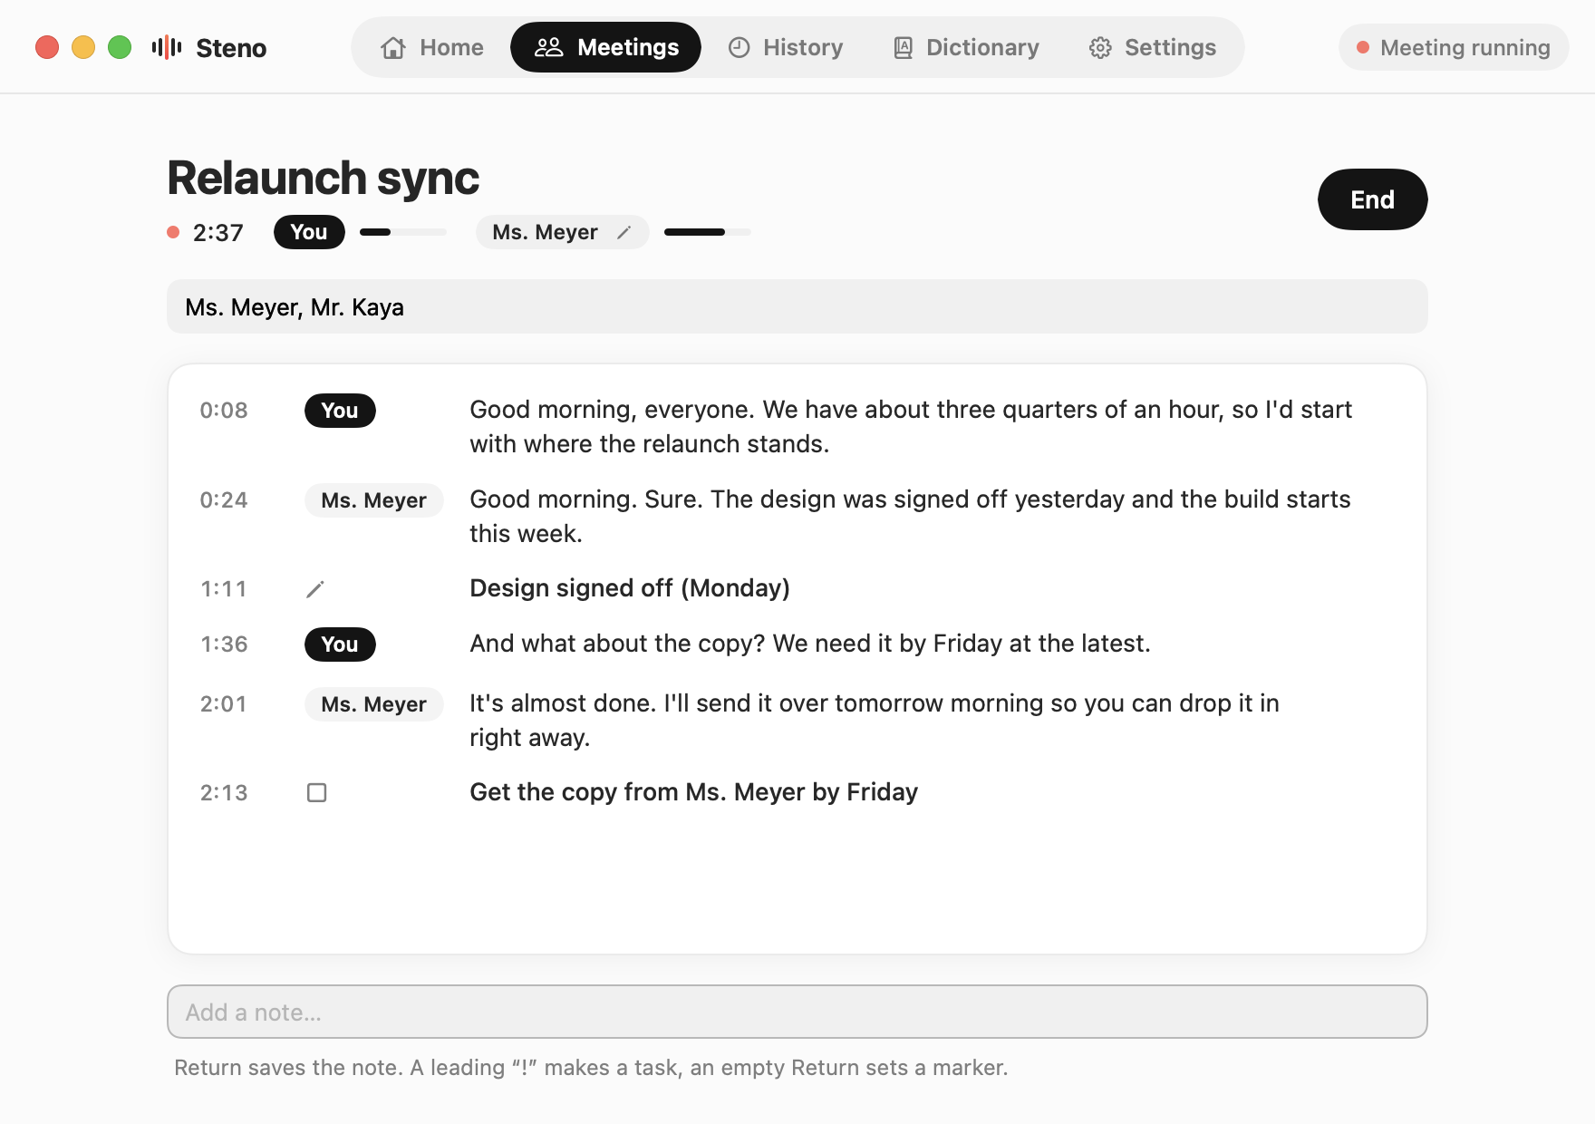The width and height of the screenshot is (1595, 1124).
Task: Click the Ms. Meyer label at 2:01
Action: coord(373,704)
